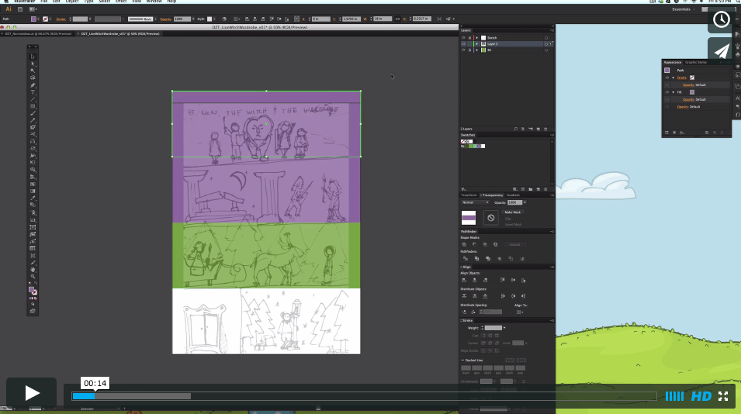Image resolution: width=741 pixels, height=414 pixels.
Task: Toggle constrain width and height proportions link
Action: click(x=397, y=19)
